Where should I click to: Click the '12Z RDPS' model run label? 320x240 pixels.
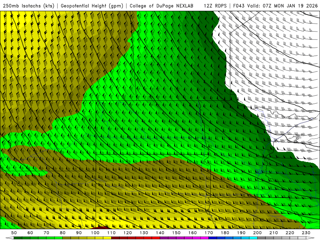coord(215,6)
